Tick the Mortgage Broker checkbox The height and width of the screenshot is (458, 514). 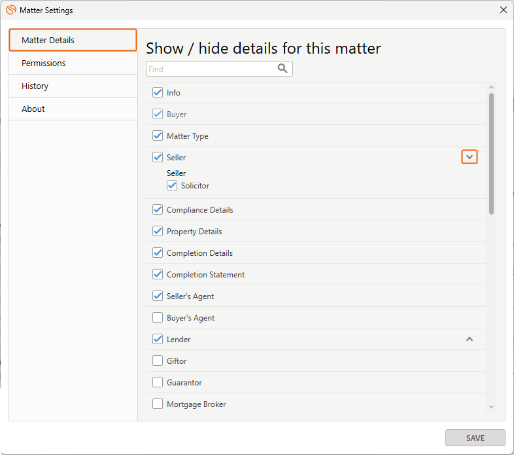tap(158, 404)
